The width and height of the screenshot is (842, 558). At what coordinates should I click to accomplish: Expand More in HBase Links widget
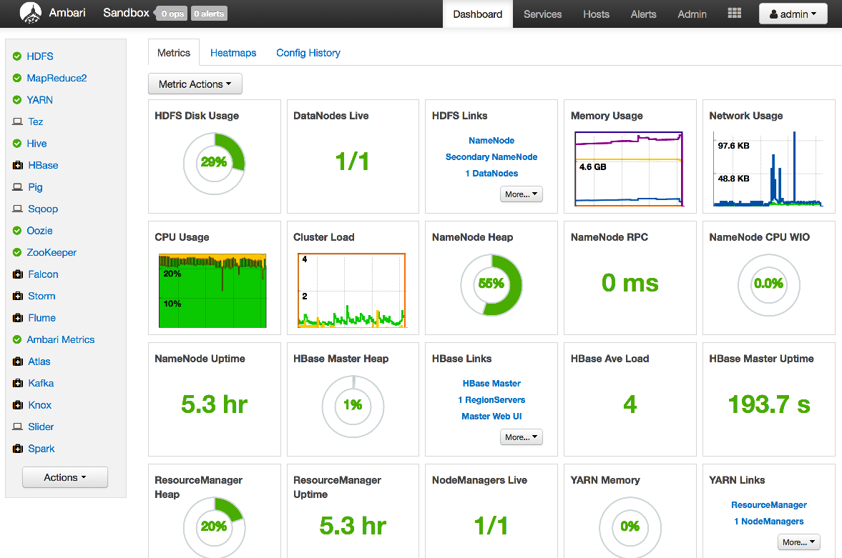point(522,437)
